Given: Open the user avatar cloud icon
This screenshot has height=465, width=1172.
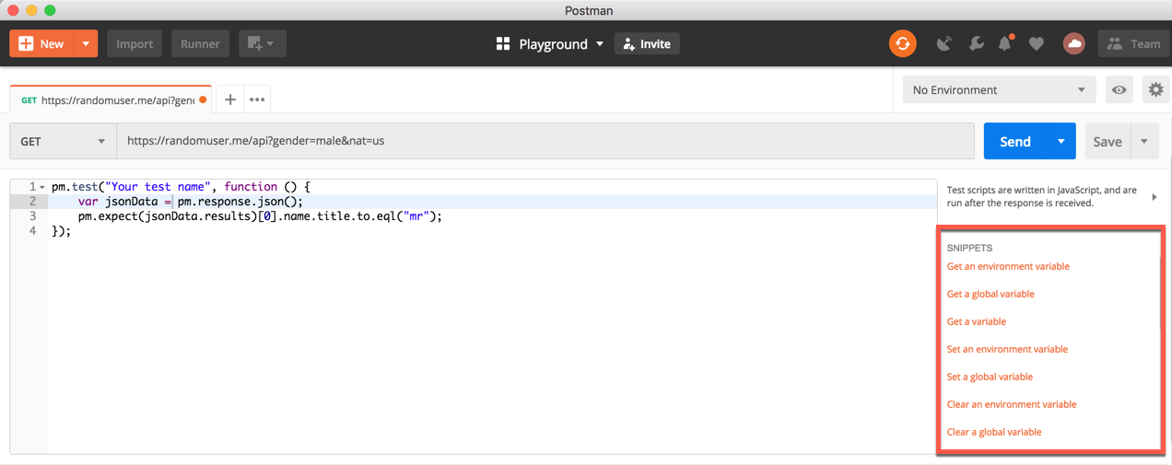Looking at the screenshot, I should tap(1073, 43).
